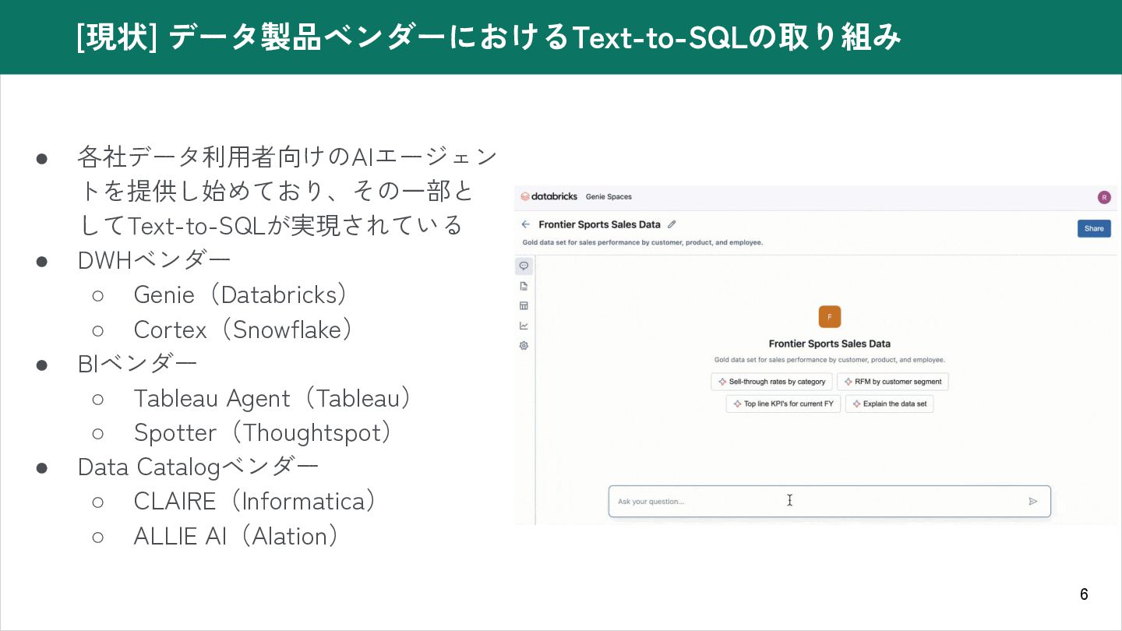This screenshot has width=1122, height=631.
Task: Open the user avatar R menu
Action: point(1104,197)
